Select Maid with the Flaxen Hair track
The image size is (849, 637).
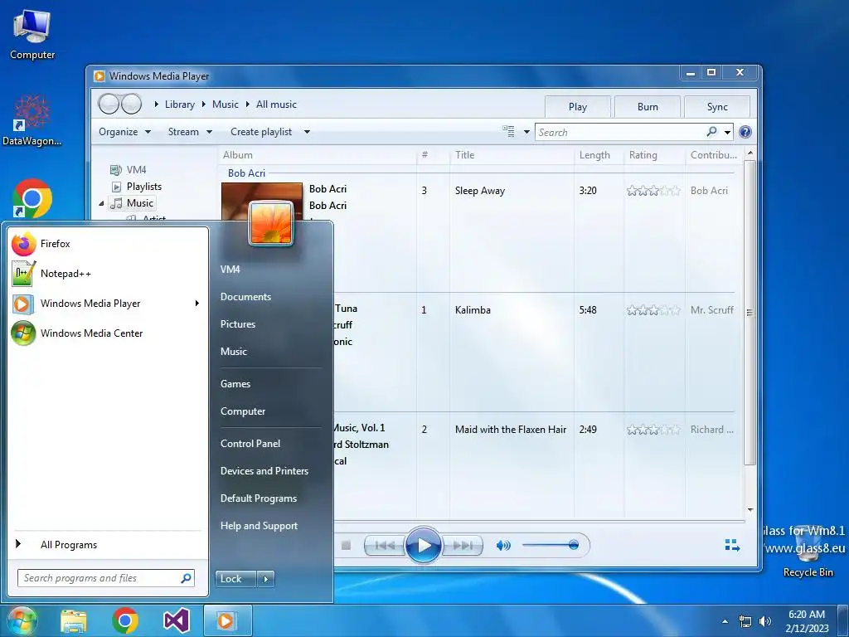pyautogui.click(x=511, y=429)
